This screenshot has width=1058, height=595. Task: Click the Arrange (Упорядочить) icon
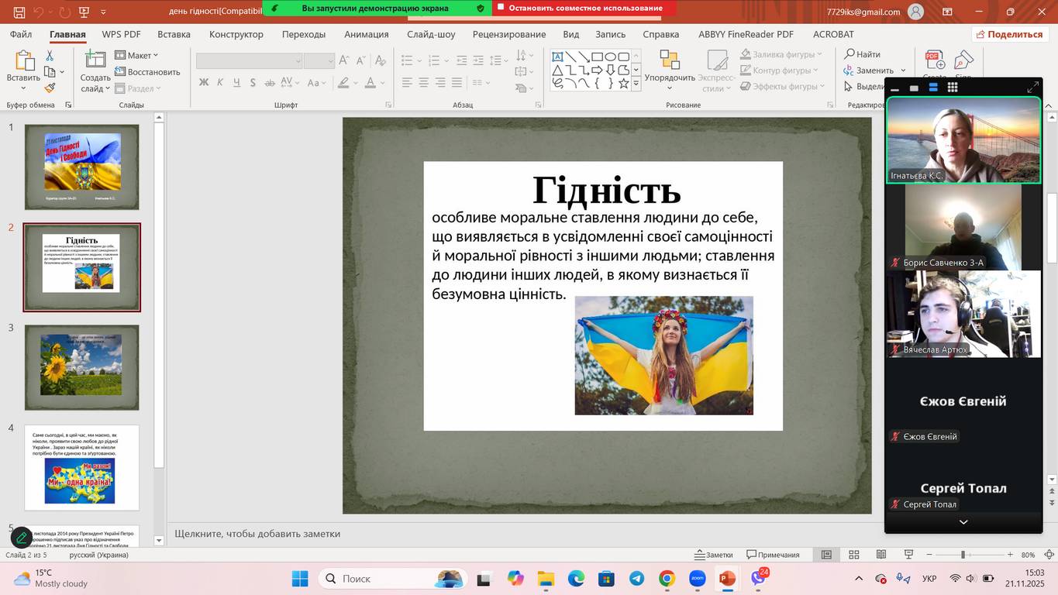pyautogui.click(x=669, y=60)
